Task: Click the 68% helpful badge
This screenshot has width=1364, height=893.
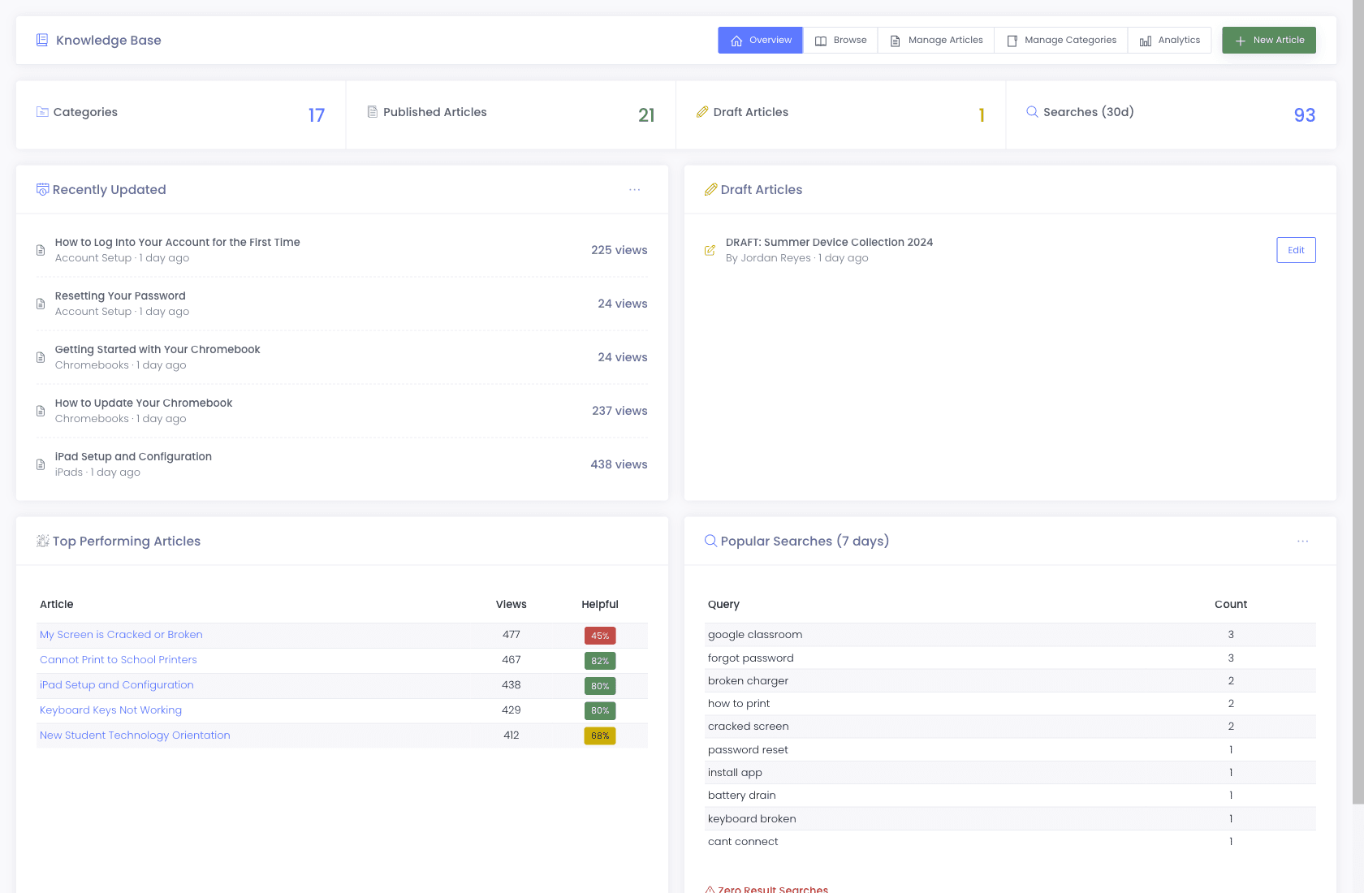Action: point(600,736)
